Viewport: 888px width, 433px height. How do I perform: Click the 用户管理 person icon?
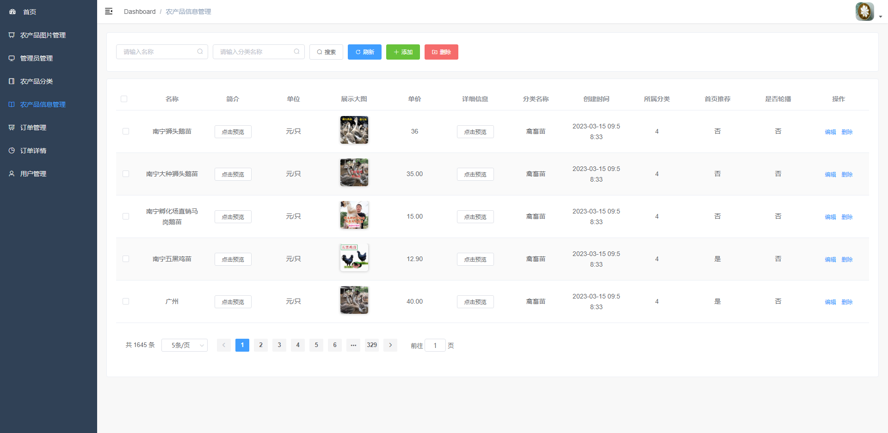tap(12, 174)
